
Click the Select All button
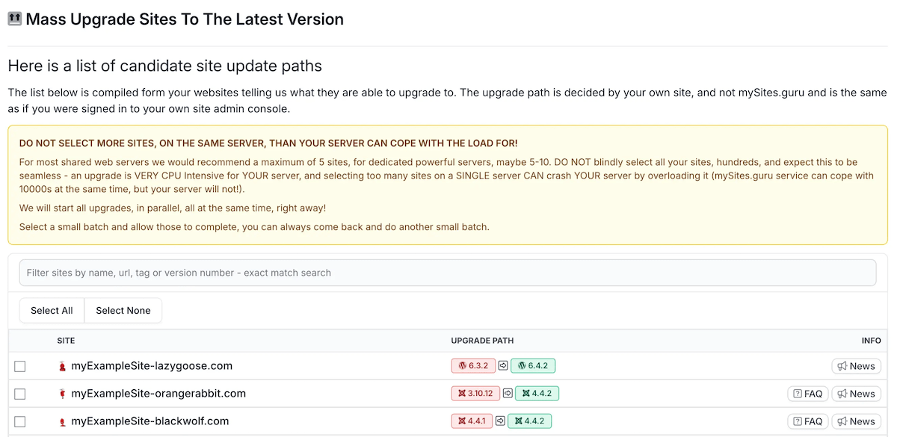point(52,311)
